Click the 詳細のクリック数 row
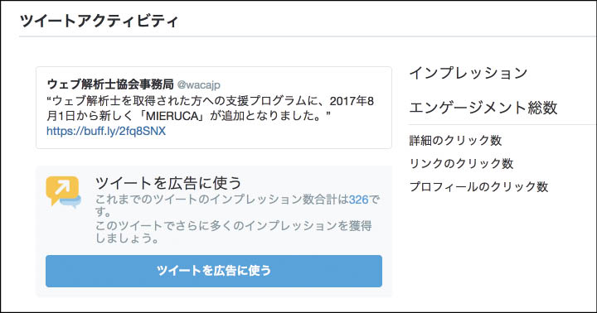This screenshot has height=313, width=597. click(455, 140)
